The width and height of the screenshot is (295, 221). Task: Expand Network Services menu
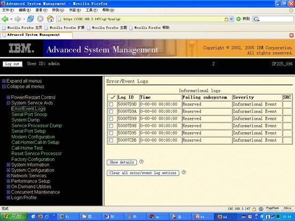pyautogui.click(x=9, y=176)
